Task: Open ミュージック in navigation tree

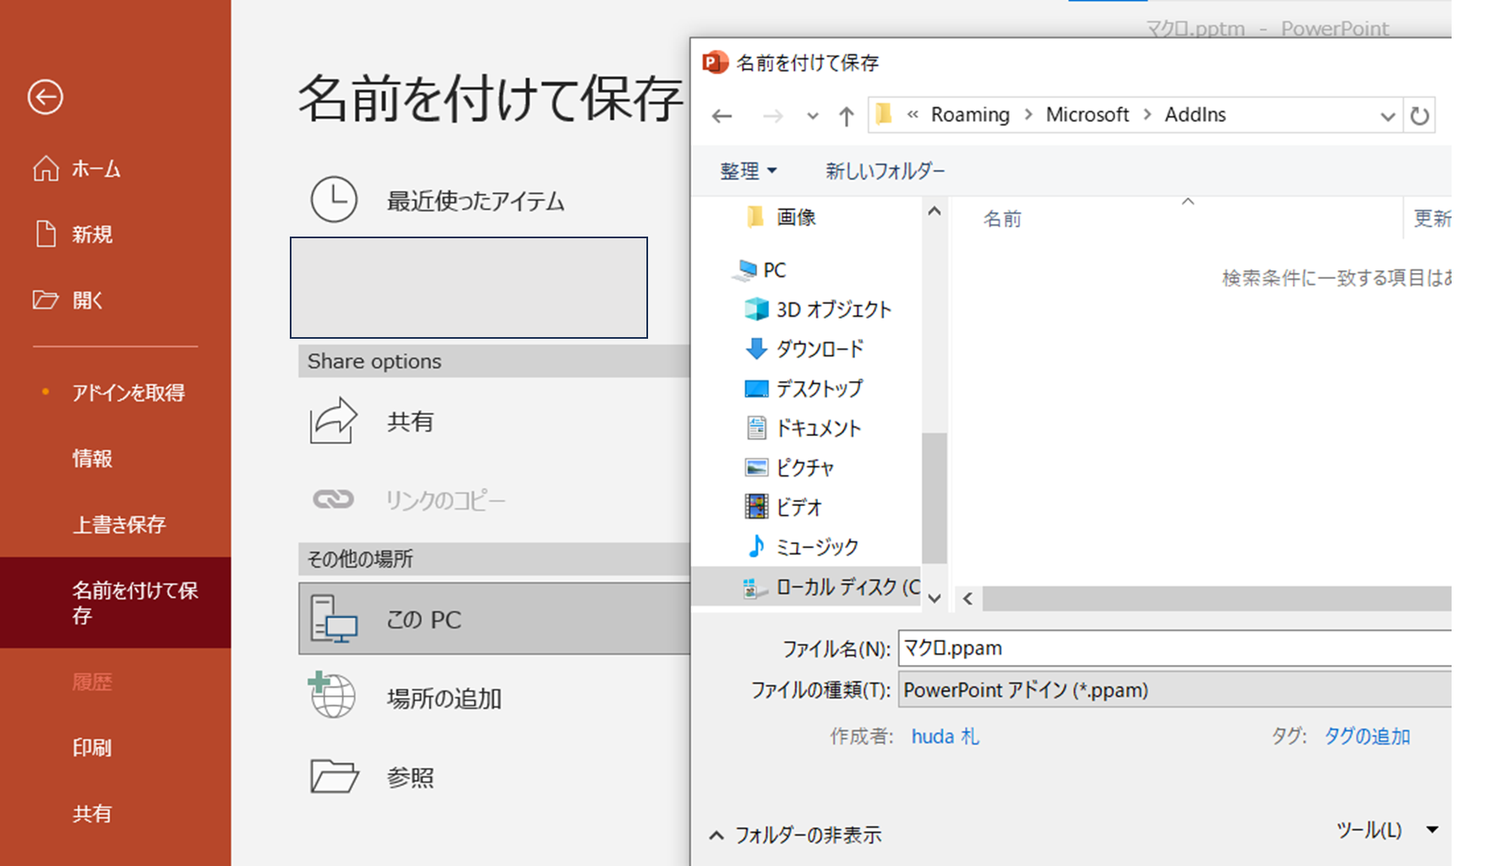Action: click(x=816, y=547)
